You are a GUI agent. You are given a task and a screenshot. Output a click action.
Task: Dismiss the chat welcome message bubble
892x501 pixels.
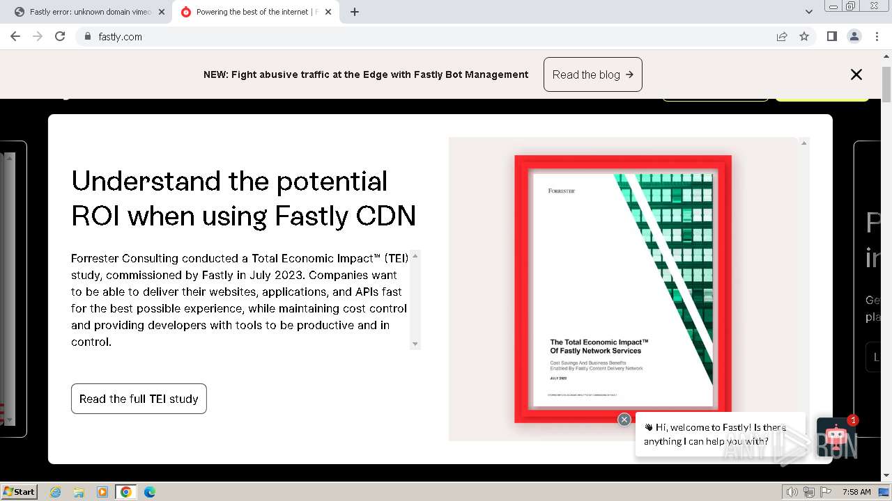[624, 419]
